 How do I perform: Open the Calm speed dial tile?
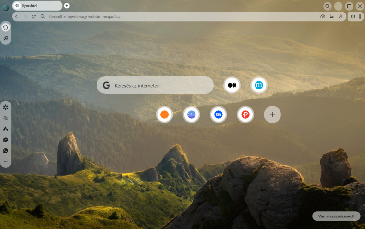click(x=191, y=114)
